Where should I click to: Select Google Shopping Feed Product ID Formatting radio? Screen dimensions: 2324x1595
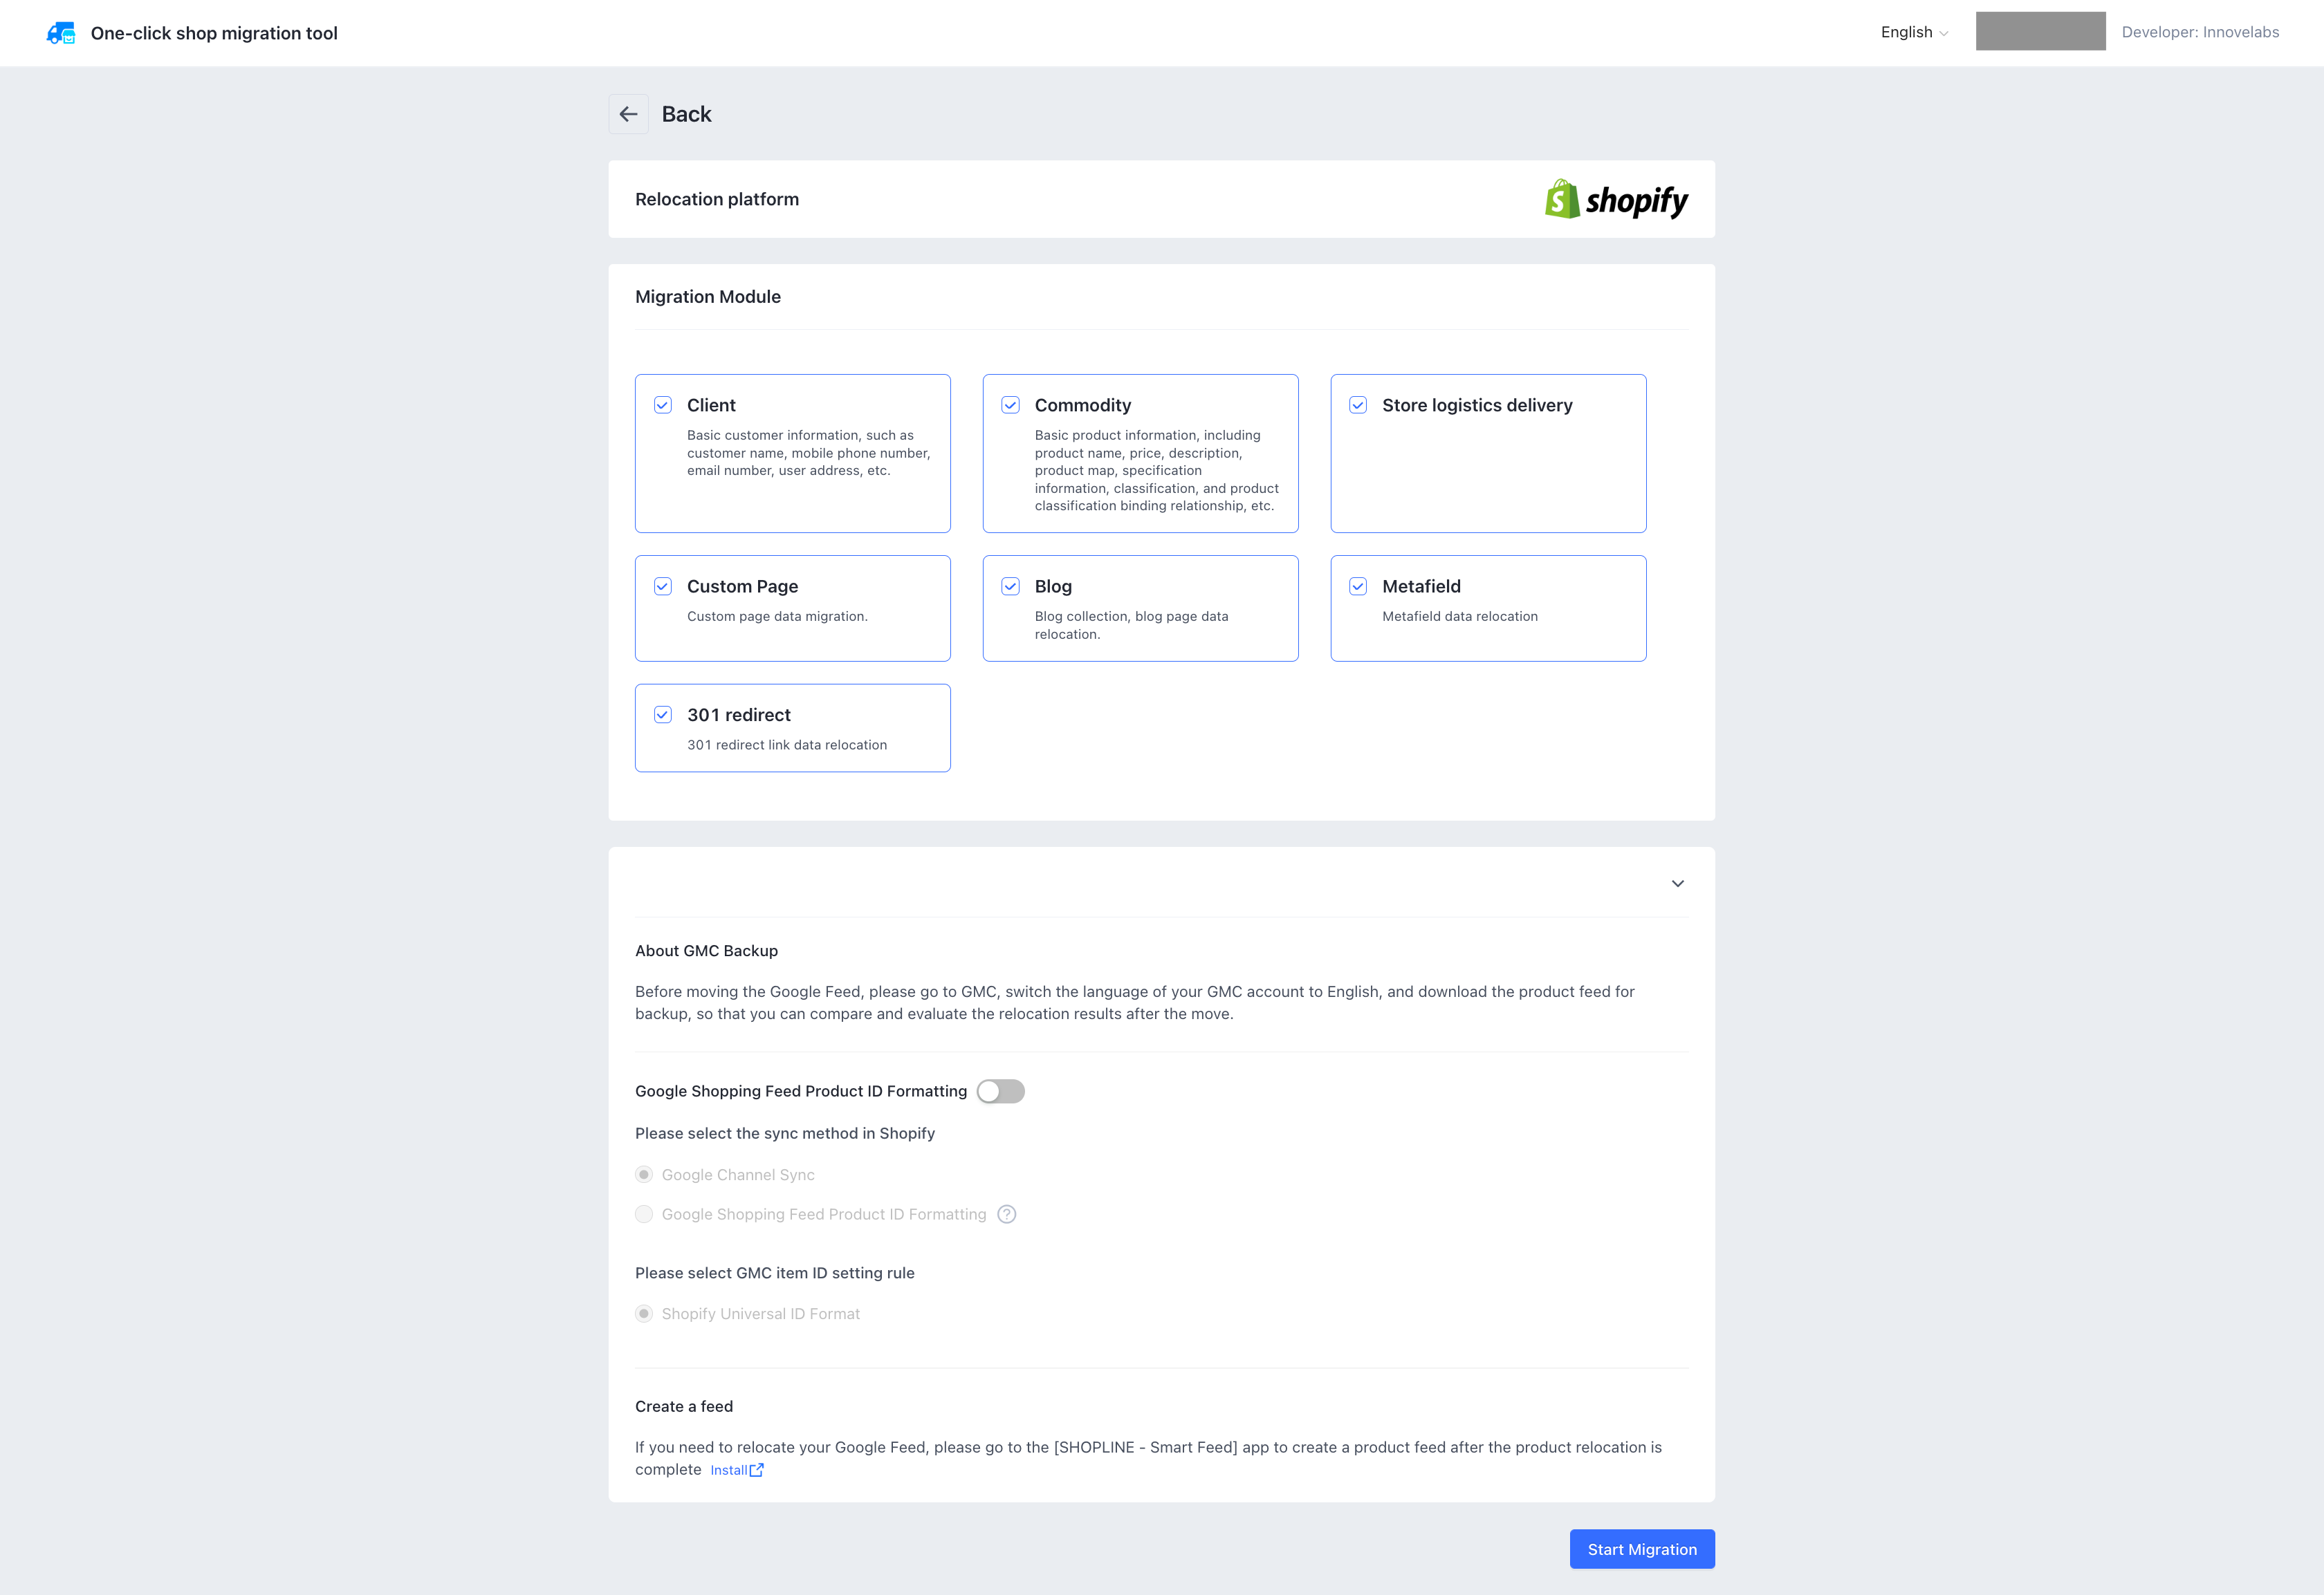(x=644, y=1214)
